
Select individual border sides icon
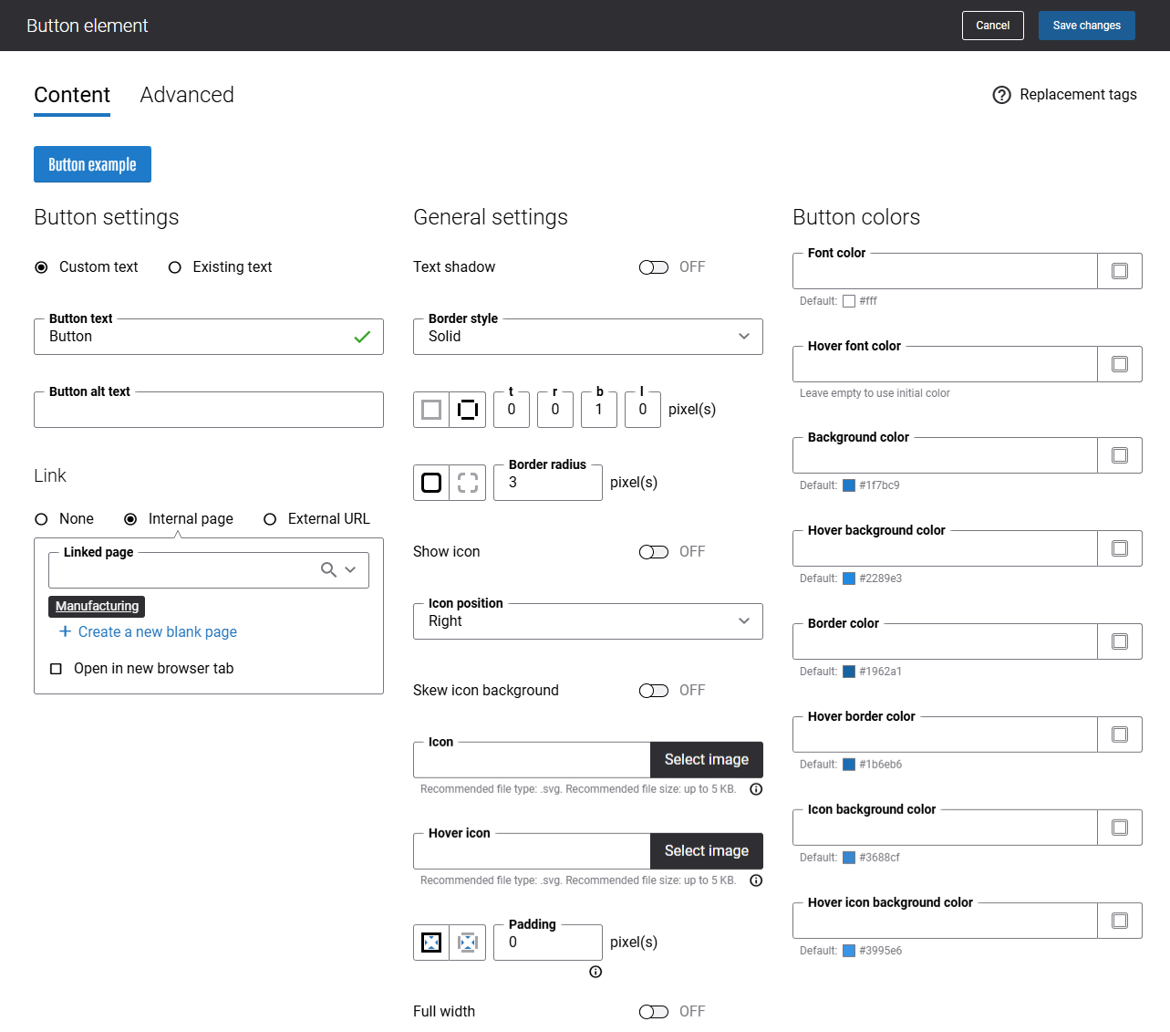[x=468, y=410]
